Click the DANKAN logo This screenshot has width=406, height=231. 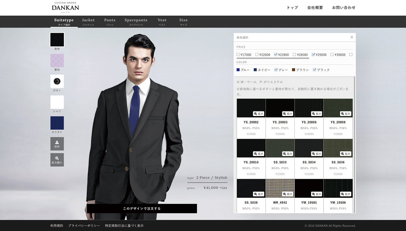point(66,7)
